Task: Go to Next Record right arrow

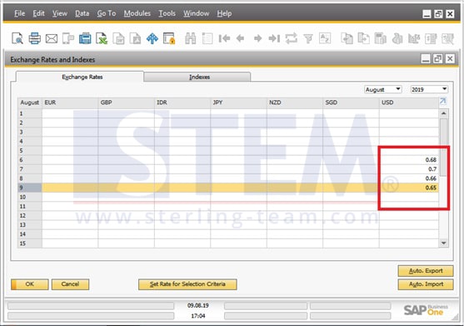Action: click(257, 38)
